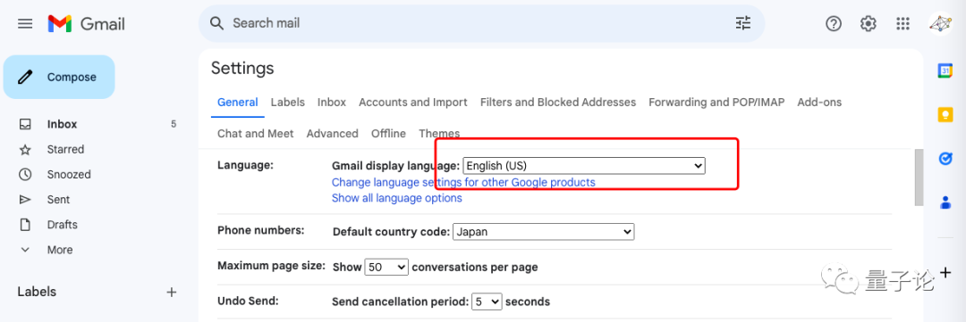Click the Search mail field
966x322 pixels.
(x=482, y=23)
